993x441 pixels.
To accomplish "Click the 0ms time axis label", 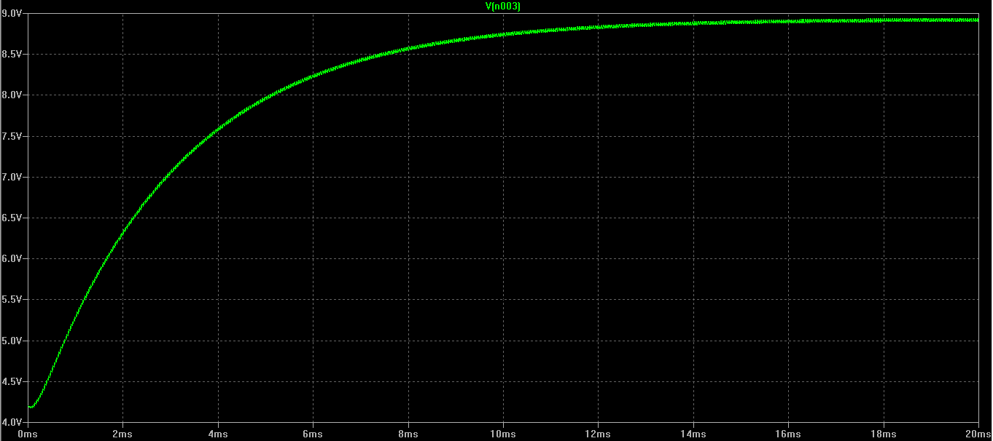I will pyautogui.click(x=28, y=434).
